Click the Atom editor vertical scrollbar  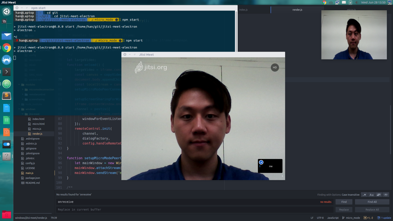pos(391,129)
